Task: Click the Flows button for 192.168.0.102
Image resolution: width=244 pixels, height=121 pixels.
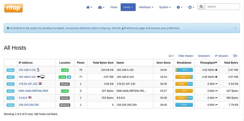Action: [x=10, y=70]
